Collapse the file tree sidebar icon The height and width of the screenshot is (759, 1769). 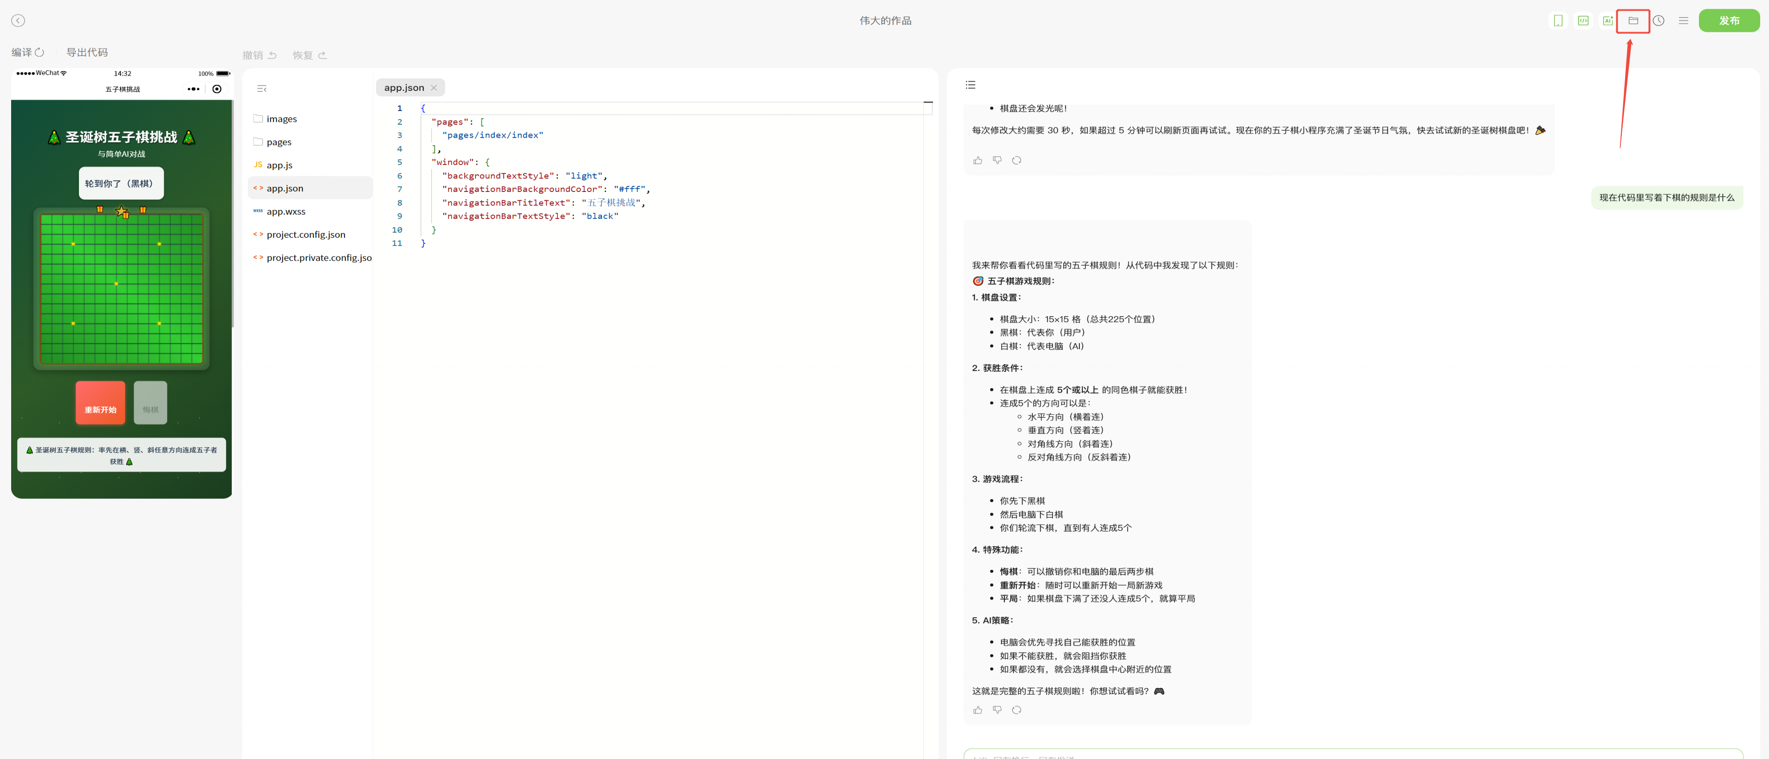tap(262, 89)
